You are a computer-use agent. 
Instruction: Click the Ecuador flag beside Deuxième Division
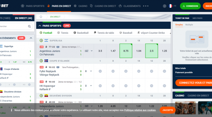pyautogui.click(x=46, y=96)
